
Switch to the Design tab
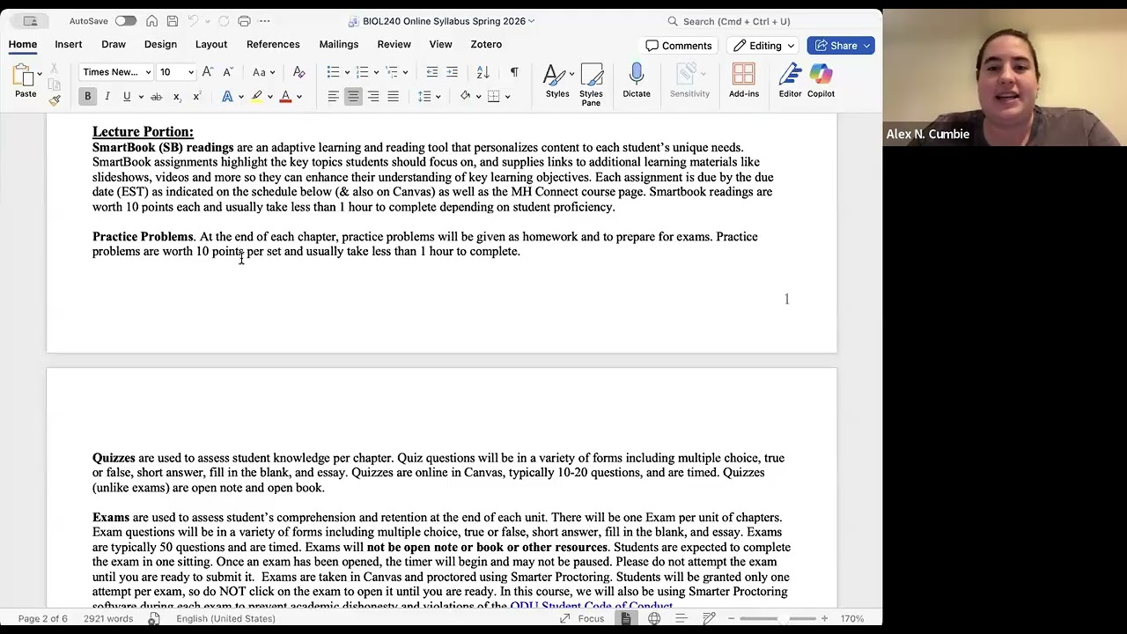[160, 44]
